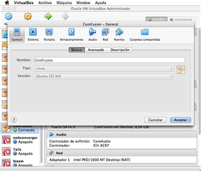Screen dimensions: 201x171
Task: Click the orange gear Settings toolbar icon
Action: [x=28, y=16]
